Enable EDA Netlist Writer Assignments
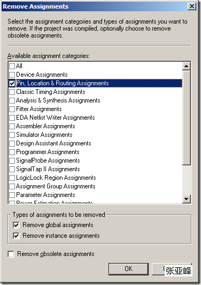This screenshot has width=201, height=285. 12,118
